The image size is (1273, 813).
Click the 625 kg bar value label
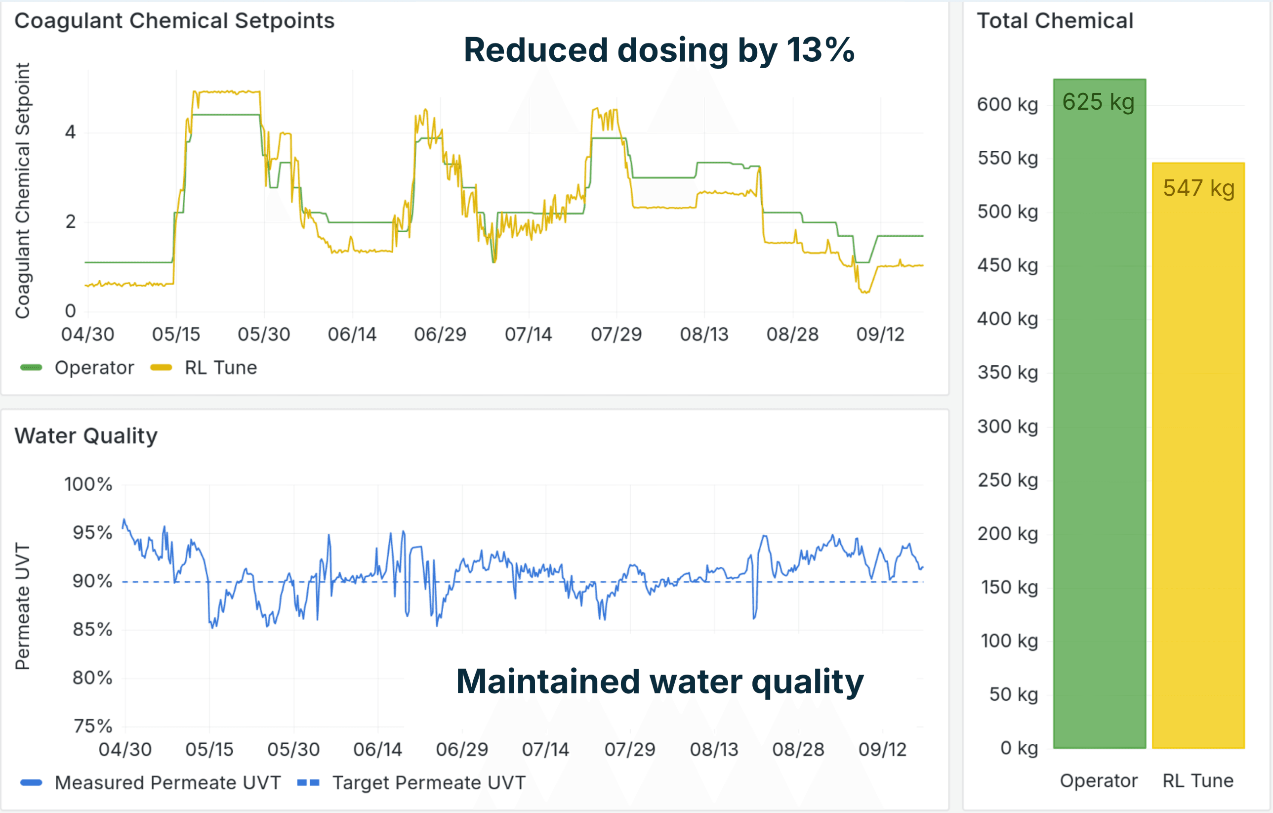[x=1098, y=102]
